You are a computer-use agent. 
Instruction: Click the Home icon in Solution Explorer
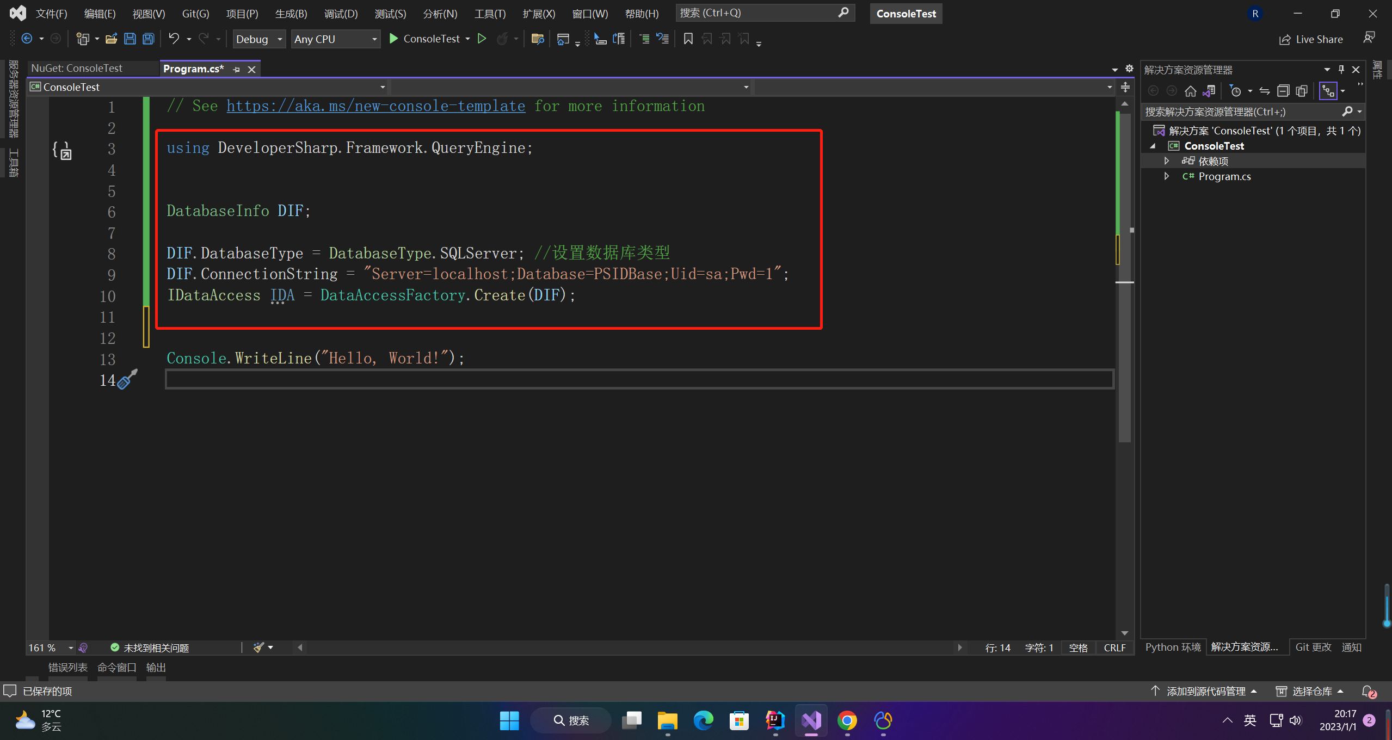pyautogui.click(x=1191, y=91)
